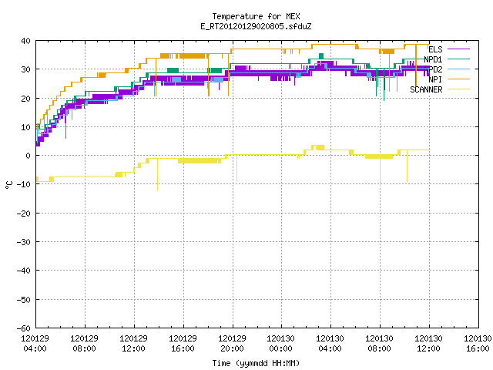
Task: Click the x-axis title 'Time (yymmdd HH:MM)'
Action: (x=256, y=363)
